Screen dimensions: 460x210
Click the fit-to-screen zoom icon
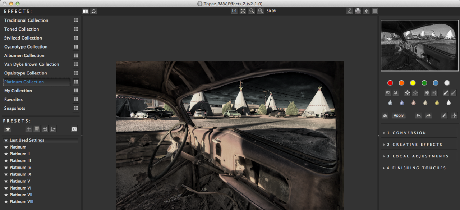point(243,11)
